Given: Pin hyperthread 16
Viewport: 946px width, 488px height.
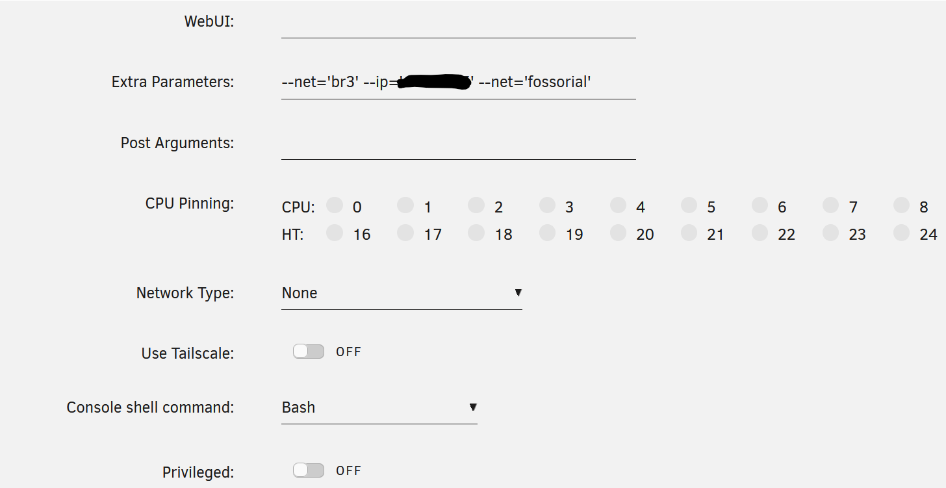Looking at the screenshot, I should [335, 233].
